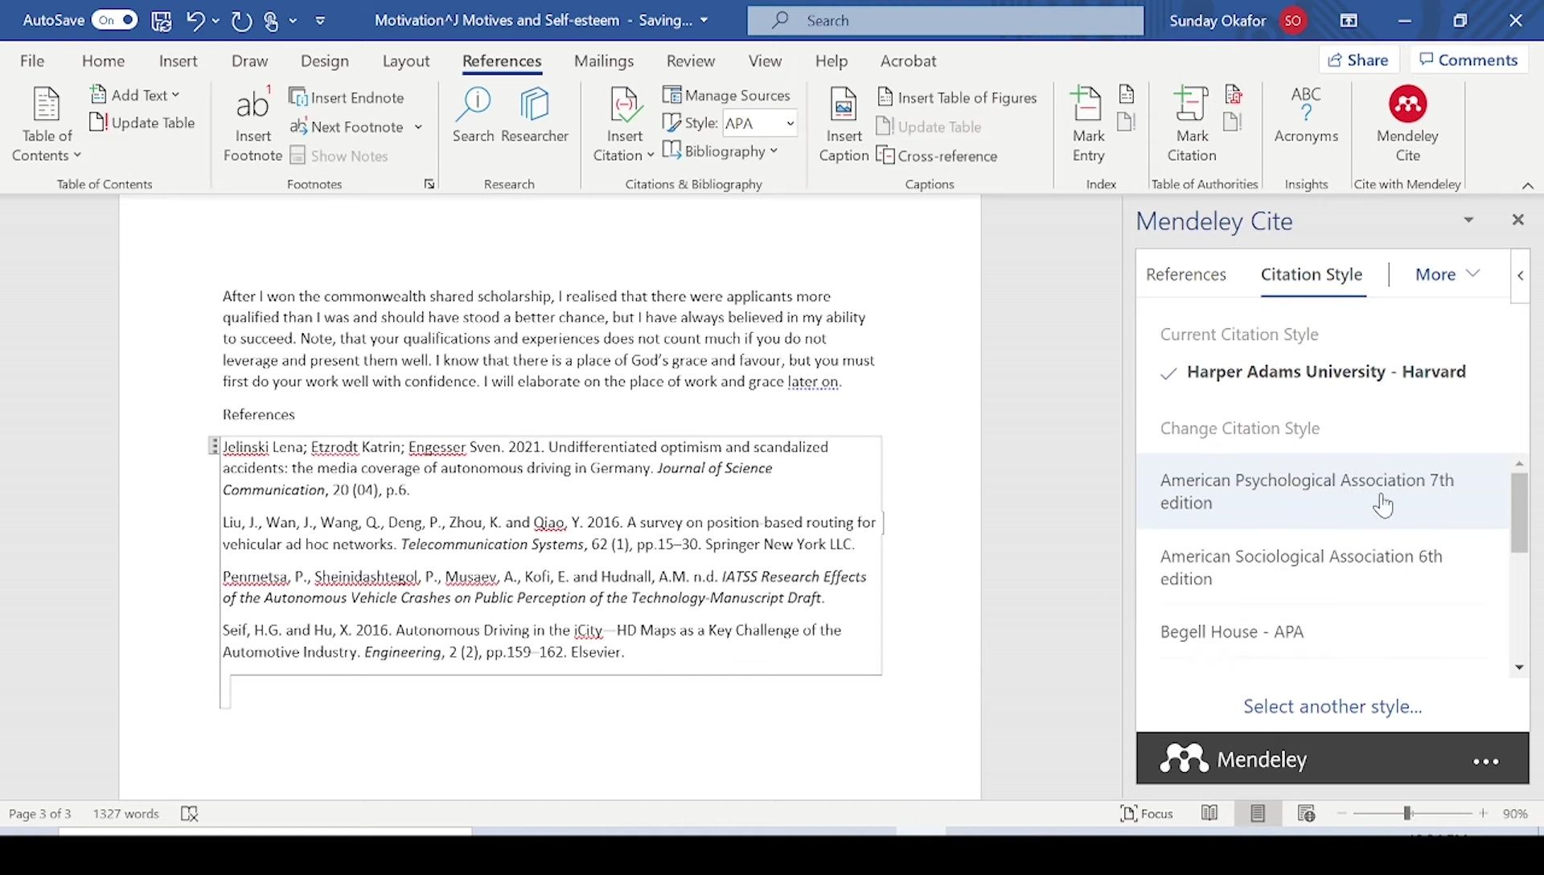Click the Cross-reference button
The width and height of the screenshot is (1544, 875).
coord(937,156)
